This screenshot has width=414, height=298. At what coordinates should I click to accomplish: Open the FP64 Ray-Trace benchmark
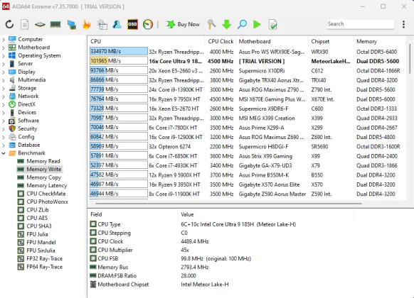(44, 267)
